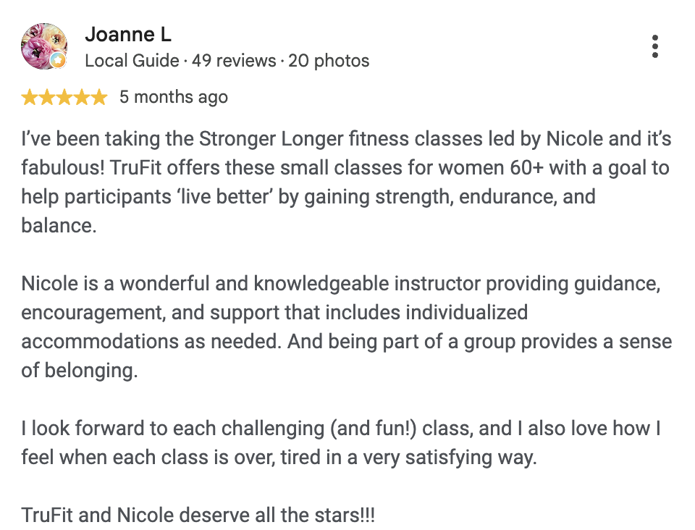
Task: Click the Local Guide label
Action: [x=132, y=61]
